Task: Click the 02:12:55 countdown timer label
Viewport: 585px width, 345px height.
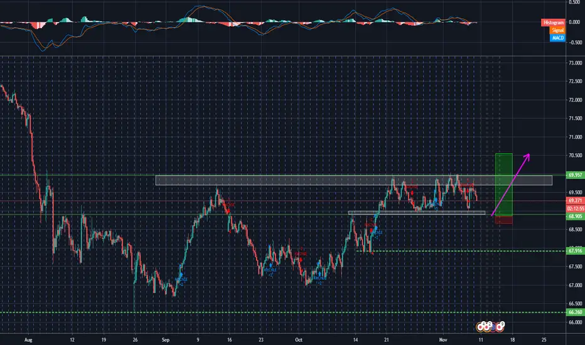Action: 575,208
